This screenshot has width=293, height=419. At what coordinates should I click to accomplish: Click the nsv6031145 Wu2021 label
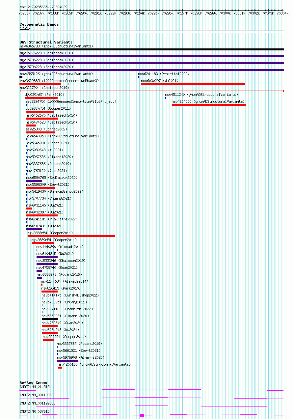point(45,205)
